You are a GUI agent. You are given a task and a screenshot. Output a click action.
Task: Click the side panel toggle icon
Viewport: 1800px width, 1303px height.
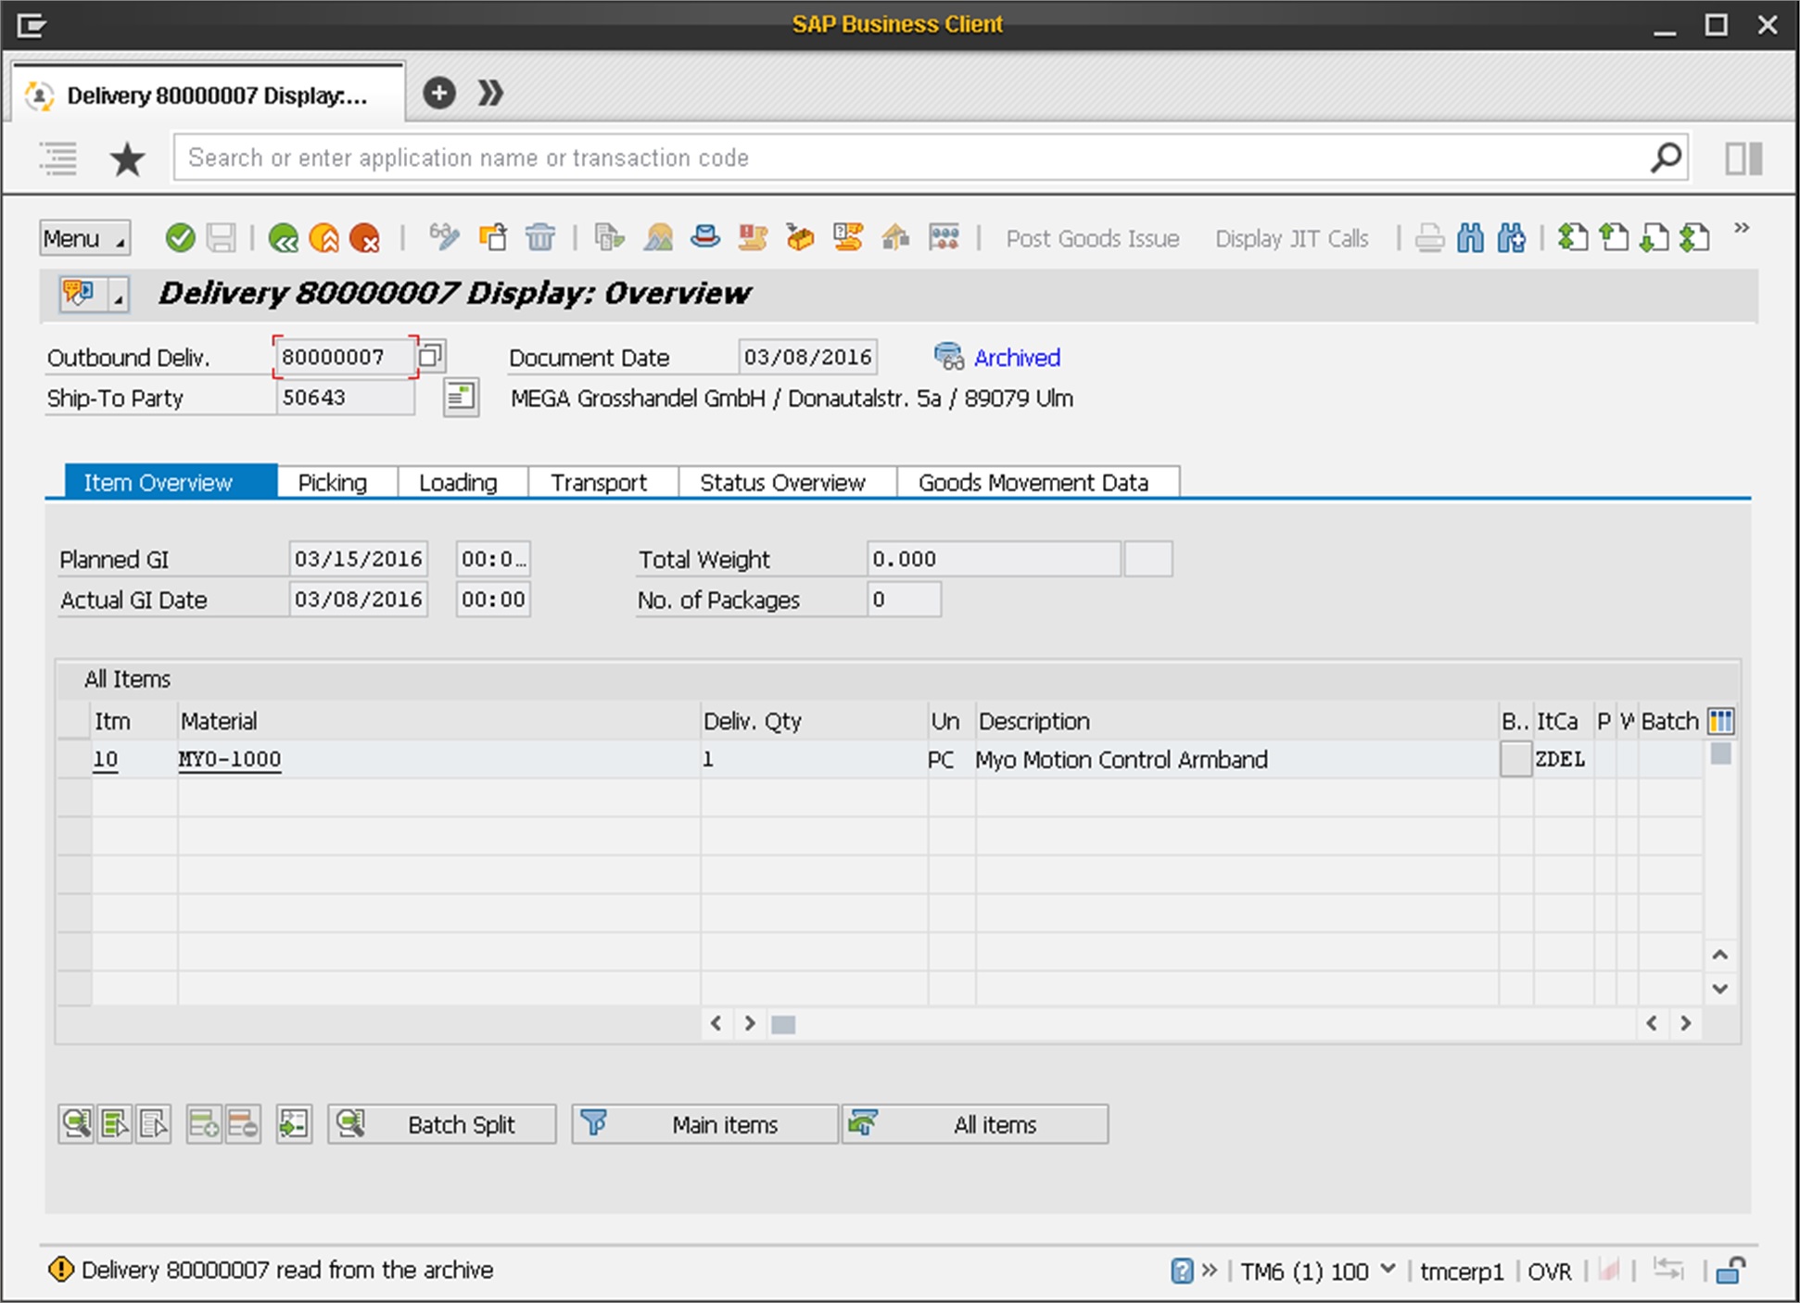tap(1743, 158)
